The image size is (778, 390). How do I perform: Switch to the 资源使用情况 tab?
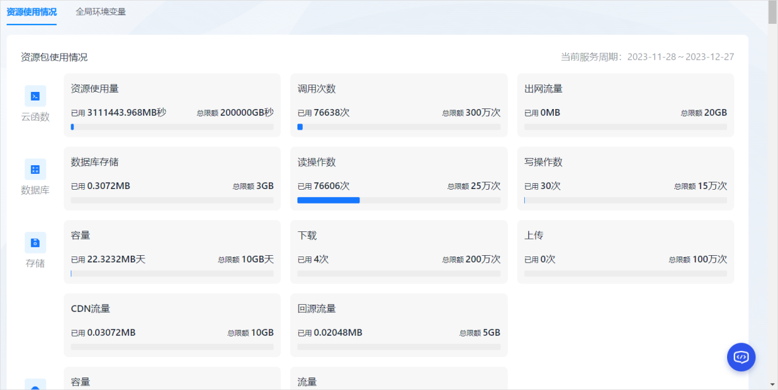pos(31,11)
